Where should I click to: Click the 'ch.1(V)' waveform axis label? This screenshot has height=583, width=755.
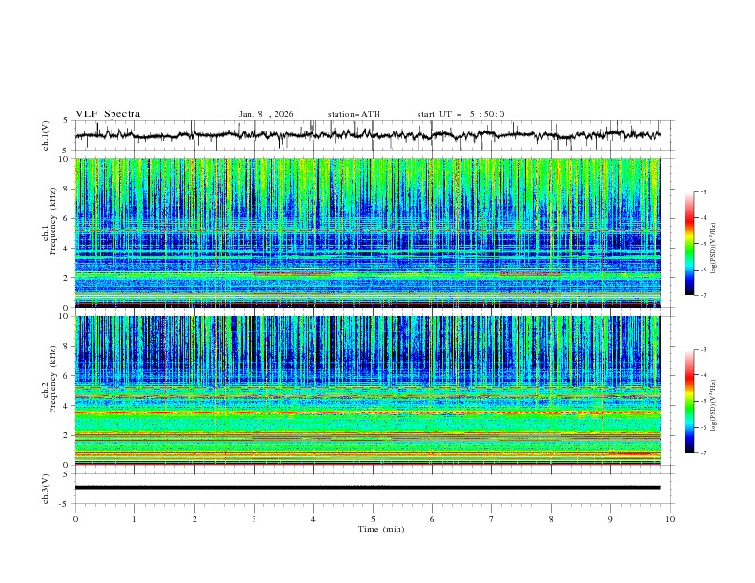click(46, 135)
